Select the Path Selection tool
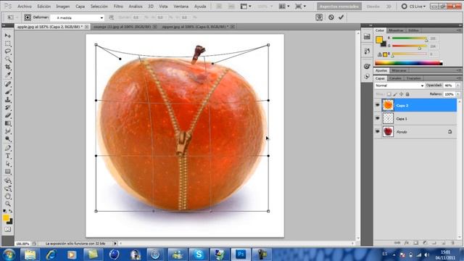Viewport: 464px width, 261px height. [8, 164]
